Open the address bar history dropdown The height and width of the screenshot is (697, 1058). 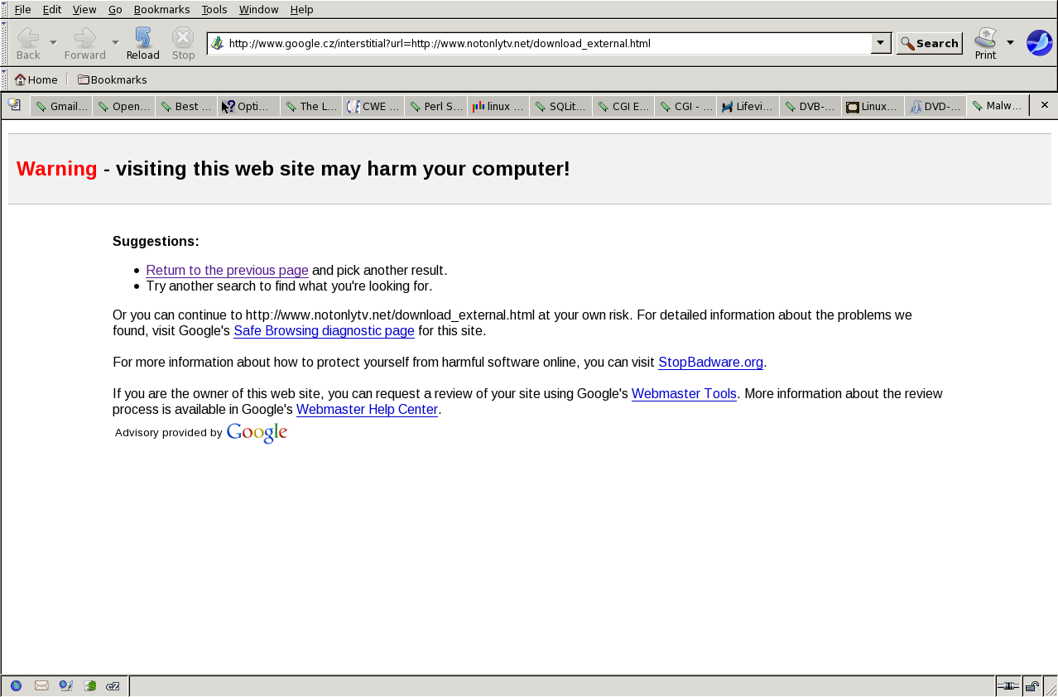tap(881, 43)
